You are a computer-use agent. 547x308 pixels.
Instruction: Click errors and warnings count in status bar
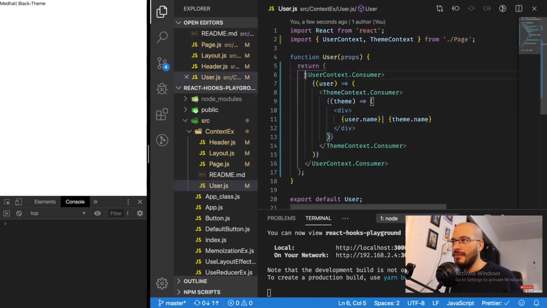click(240, 303)
